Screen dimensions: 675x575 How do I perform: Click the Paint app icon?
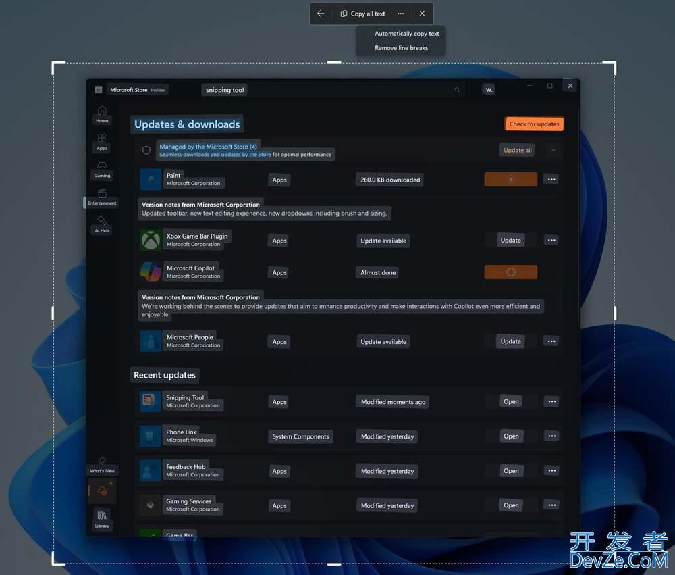click(151, 179)
